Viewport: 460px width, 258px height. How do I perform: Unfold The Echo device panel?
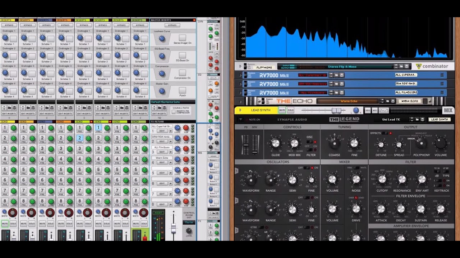click(x=240, y=101)
